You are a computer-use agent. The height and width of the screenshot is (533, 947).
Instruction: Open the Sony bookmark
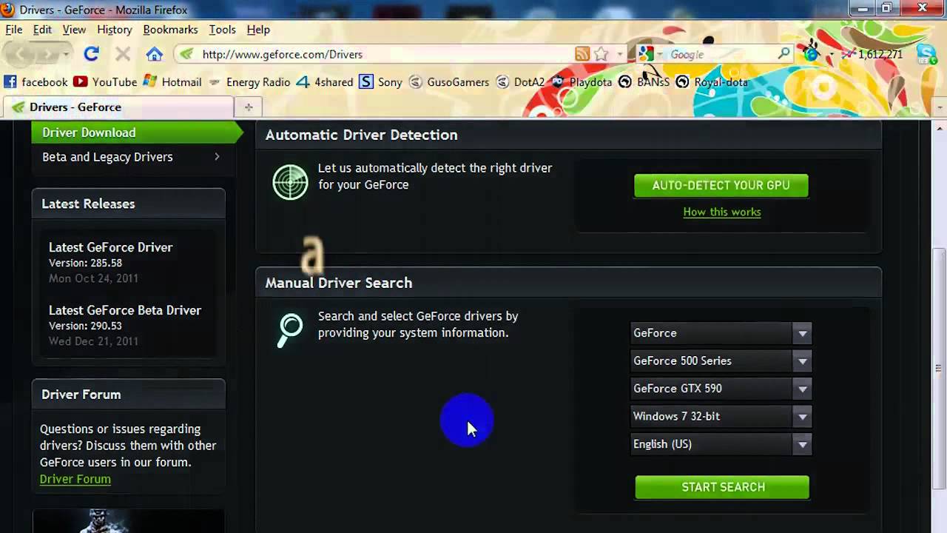pyautogui.click(x=381, y=82)
